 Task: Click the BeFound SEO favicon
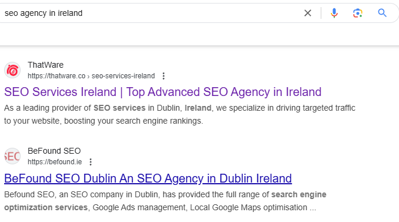click(x=12, y=156)
